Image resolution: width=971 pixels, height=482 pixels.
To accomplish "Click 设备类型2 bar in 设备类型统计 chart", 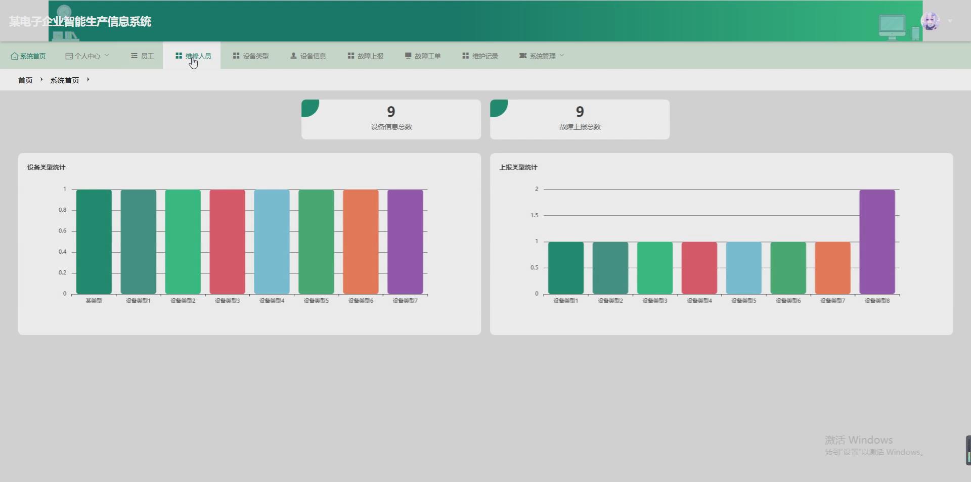I will pyautogui.click(x=183, y=242).
